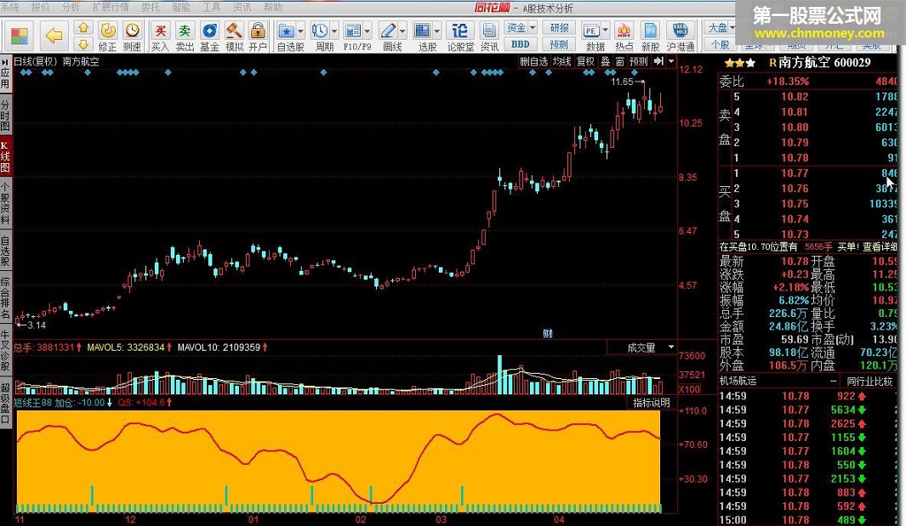Expand the 自选股 dropdown arrow
Image resolution: width=906 pixels, height=526 pixels.
(300, 31)
